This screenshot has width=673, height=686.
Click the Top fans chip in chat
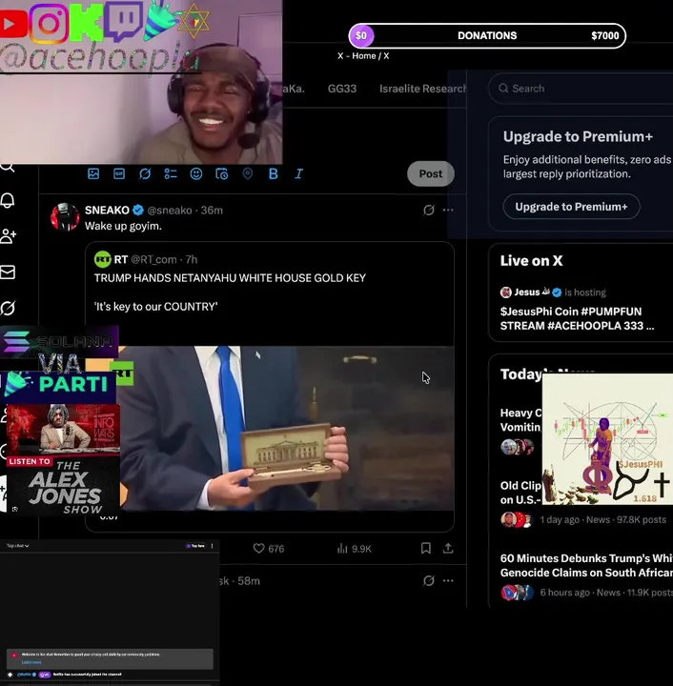point(195,546)
